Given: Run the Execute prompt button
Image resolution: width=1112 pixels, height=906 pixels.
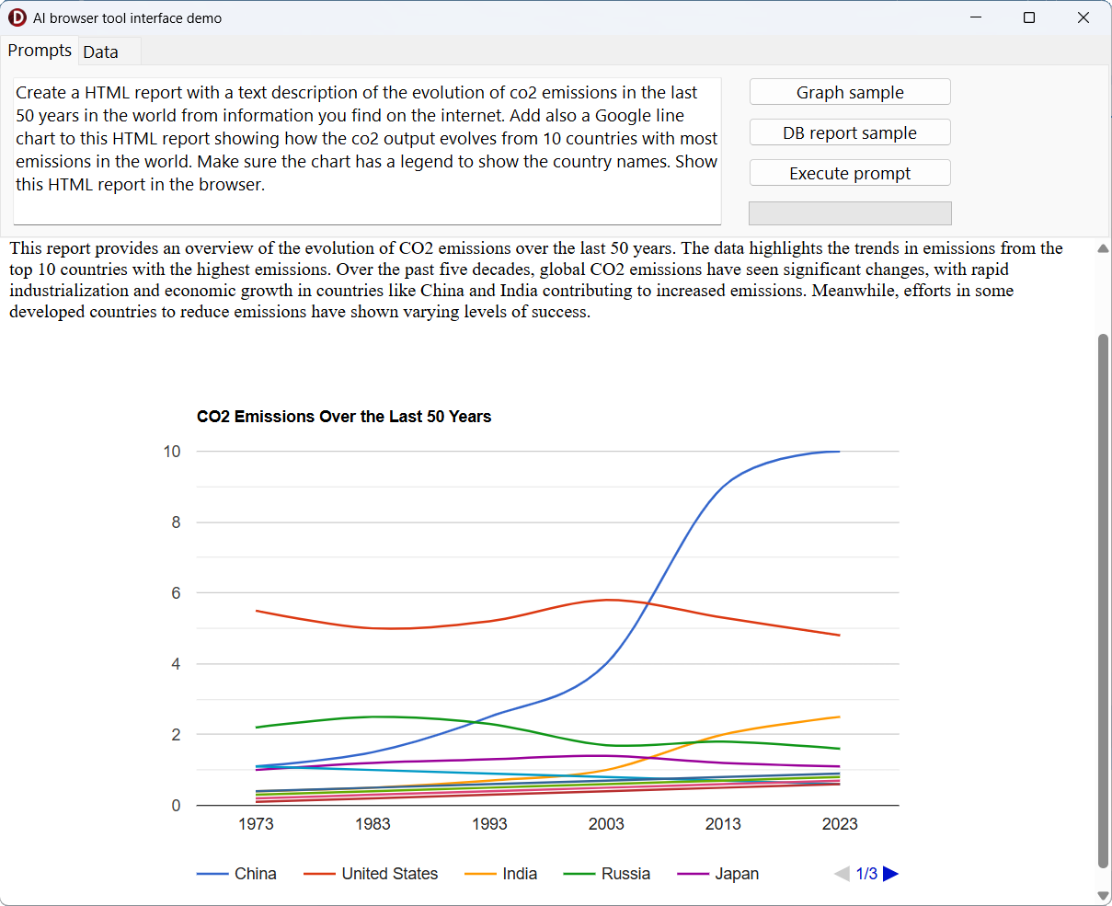Looking at the screenshot, I should (x=850, y=174).
